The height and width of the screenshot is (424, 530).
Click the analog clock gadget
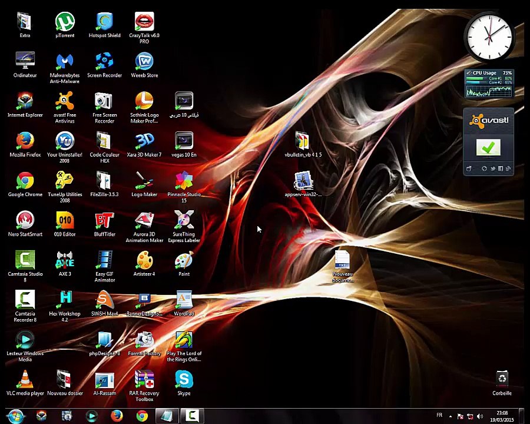pos(489,37)
